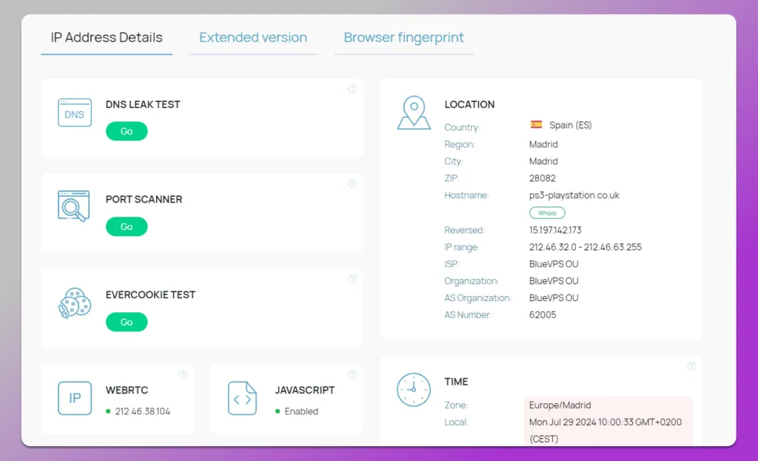Select the hostname ps3-playstation.co.uk
The image size is (758, 461).
click(574, 195)
